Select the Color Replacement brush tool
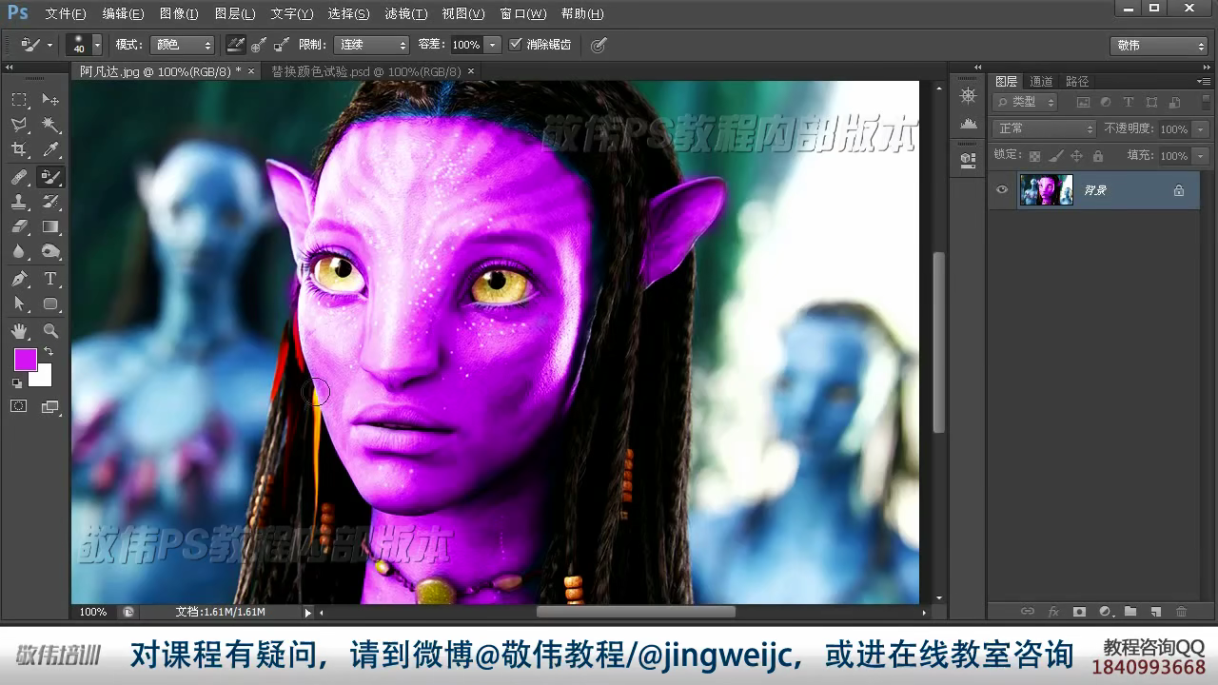The width and height of the screenshot is (1218, 685). (50, 177)
